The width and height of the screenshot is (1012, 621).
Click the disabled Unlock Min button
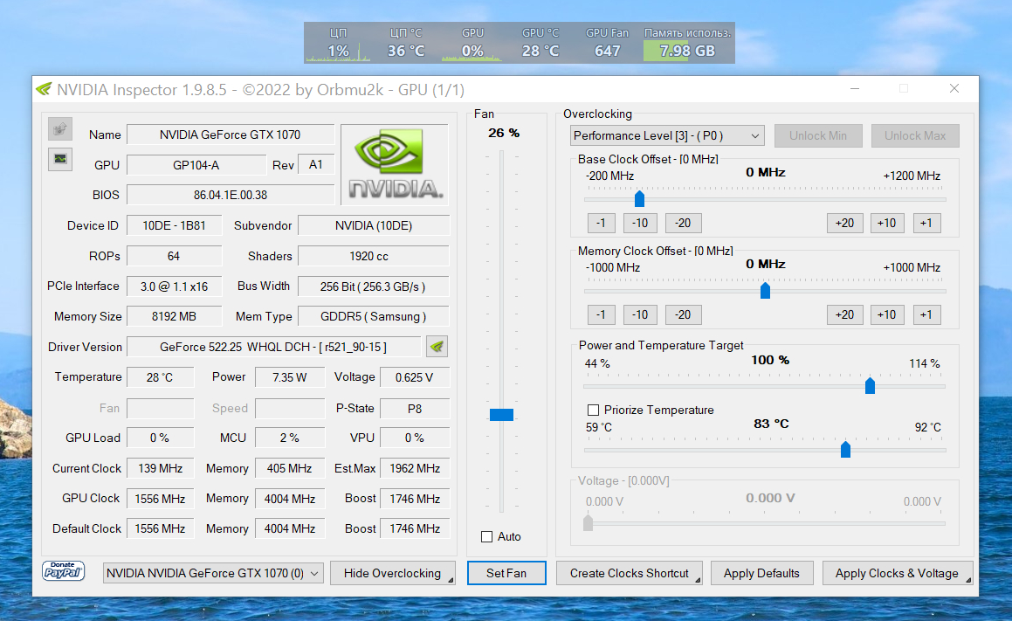tap(818, 135)
